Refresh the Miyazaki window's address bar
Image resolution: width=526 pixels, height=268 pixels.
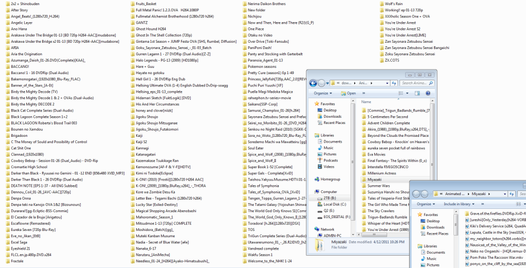tap(512, 194)
